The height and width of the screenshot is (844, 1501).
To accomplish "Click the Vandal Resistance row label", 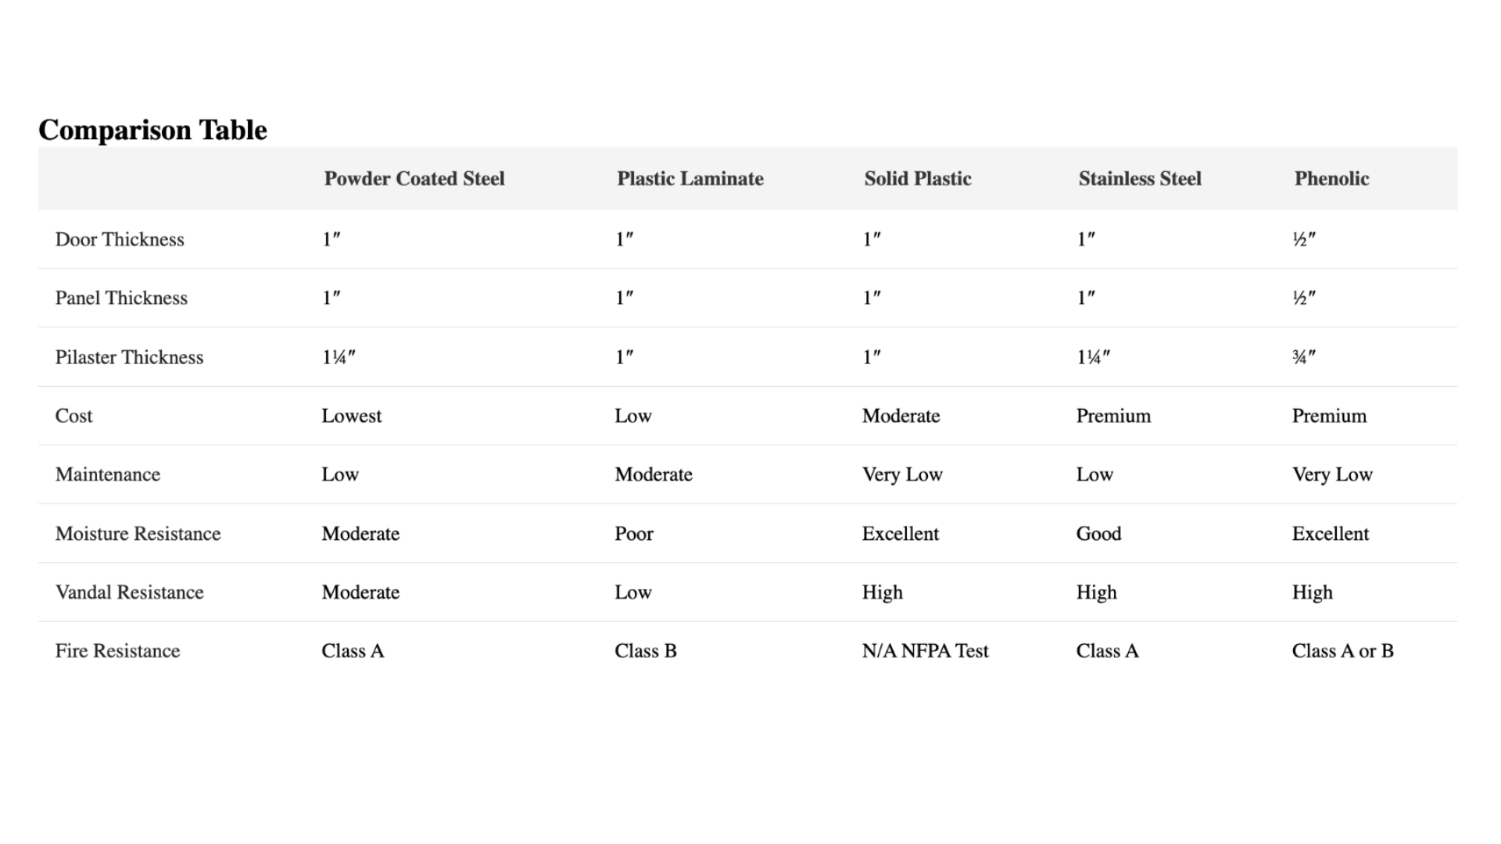I will 129,592.
